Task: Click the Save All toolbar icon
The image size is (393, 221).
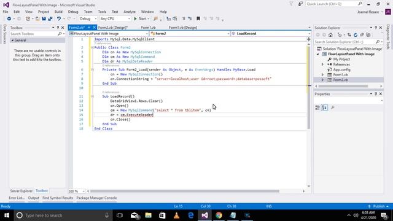Action: pos(50,19)
